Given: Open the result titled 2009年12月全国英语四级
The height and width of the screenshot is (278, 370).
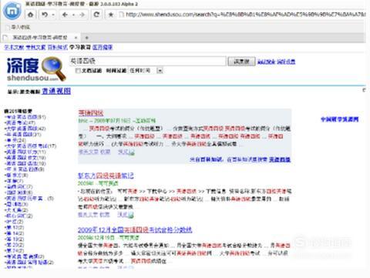Looking at the screenshot, I should (135, 229).
